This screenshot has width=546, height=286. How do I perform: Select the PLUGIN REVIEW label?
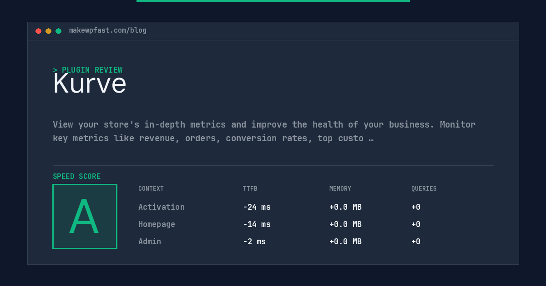pyautogui.click(x=88, y=70)
